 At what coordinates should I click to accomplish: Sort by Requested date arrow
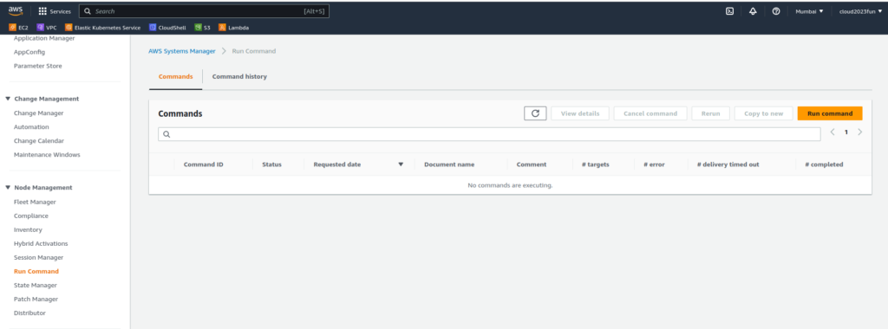point(401,164)
